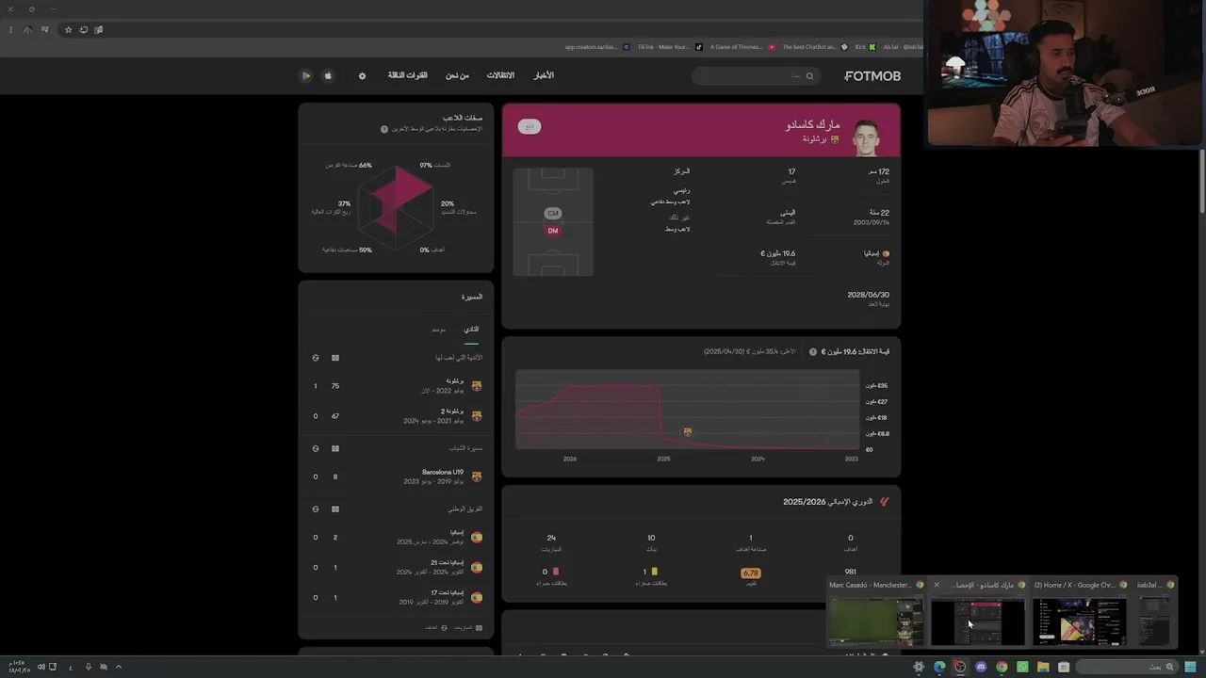Open the إسبانيا تحت 17 career row
The image size is (1206, 678).
397,598
